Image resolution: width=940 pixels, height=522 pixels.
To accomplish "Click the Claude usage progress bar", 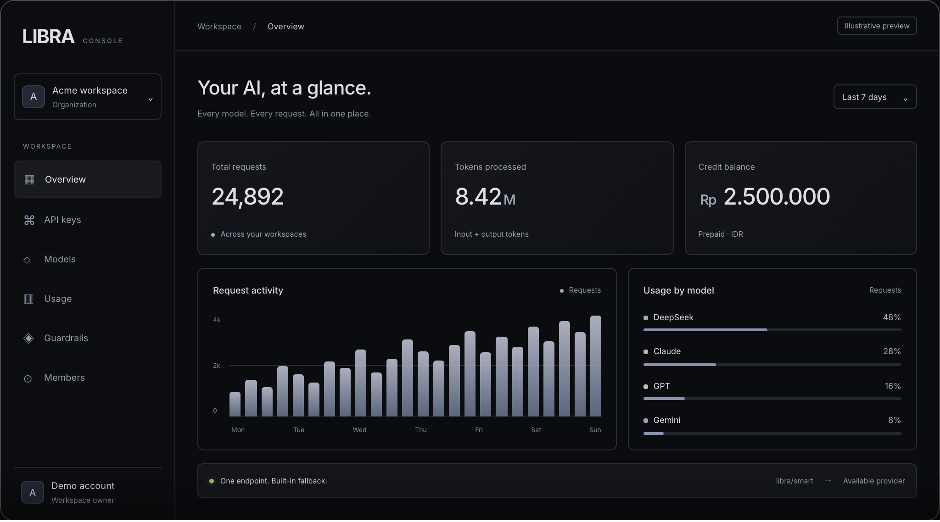I will (772, 365).
